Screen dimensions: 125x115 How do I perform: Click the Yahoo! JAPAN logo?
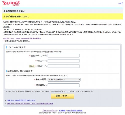[x=11, y=3]
